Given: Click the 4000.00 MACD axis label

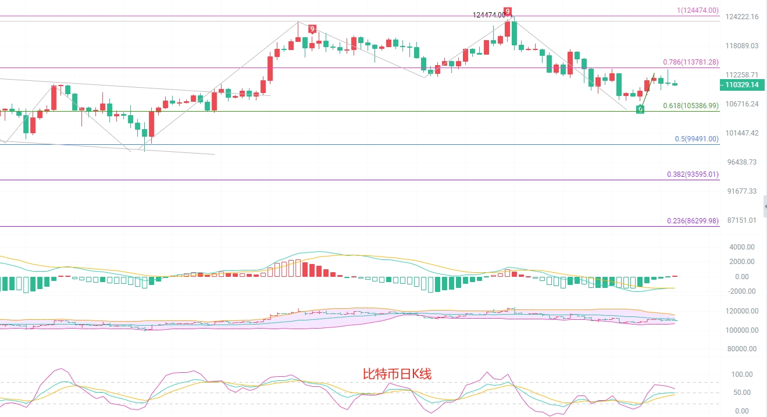Looking at the screenshot, I should pyautogui.click(x=739, y=247).
